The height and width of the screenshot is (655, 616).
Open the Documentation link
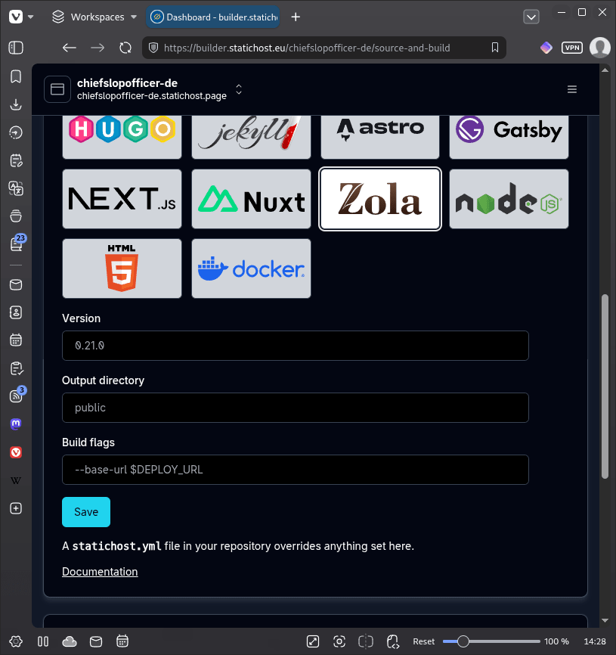(x=100, y=572)
